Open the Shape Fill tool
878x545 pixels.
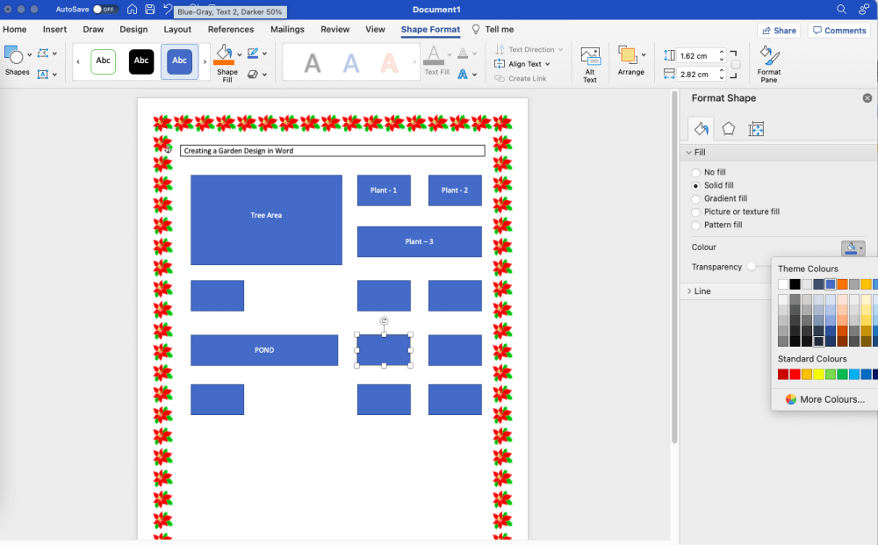pyautogui.click(x=226, y=54)
